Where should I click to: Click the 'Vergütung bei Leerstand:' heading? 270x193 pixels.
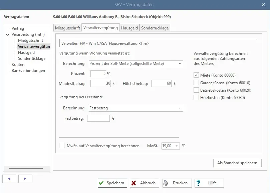81,97
